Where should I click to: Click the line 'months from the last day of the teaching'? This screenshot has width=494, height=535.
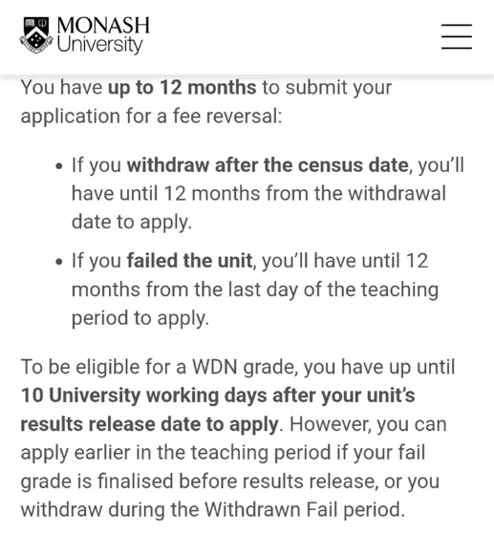pyautogui.click(x=255, y=289)
